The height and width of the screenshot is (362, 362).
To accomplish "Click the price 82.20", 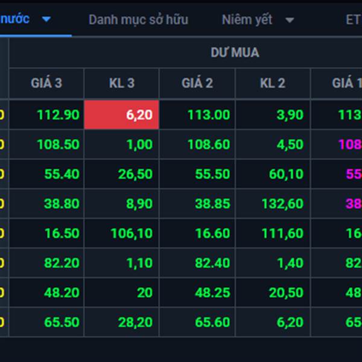I will (62, 262).
